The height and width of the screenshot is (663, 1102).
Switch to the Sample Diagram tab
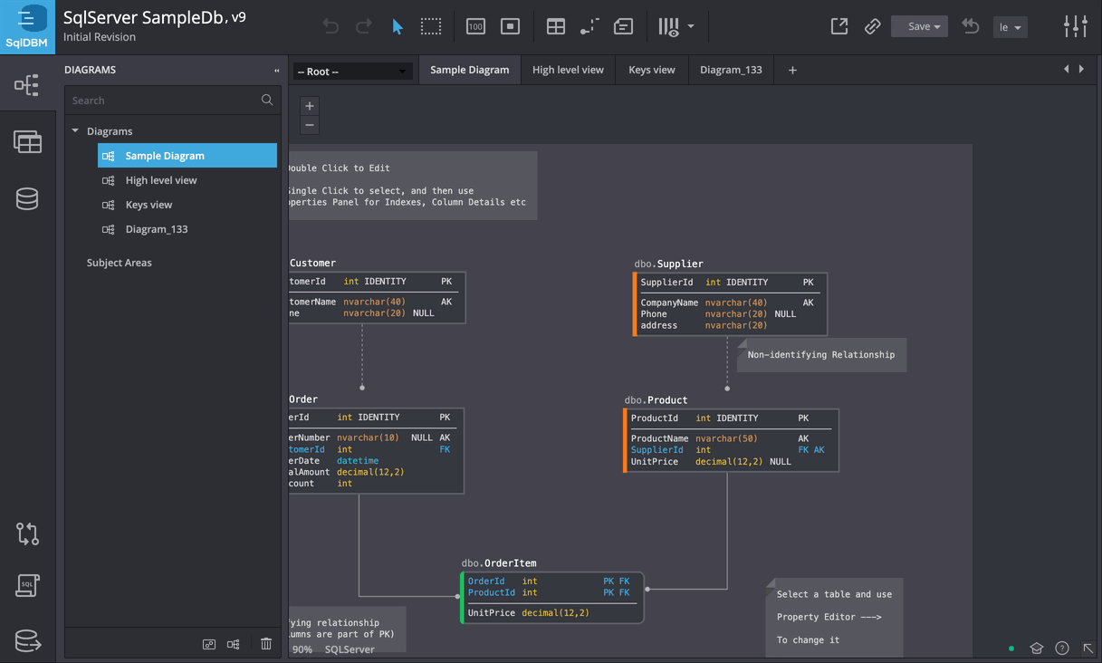tap(470, 70)
